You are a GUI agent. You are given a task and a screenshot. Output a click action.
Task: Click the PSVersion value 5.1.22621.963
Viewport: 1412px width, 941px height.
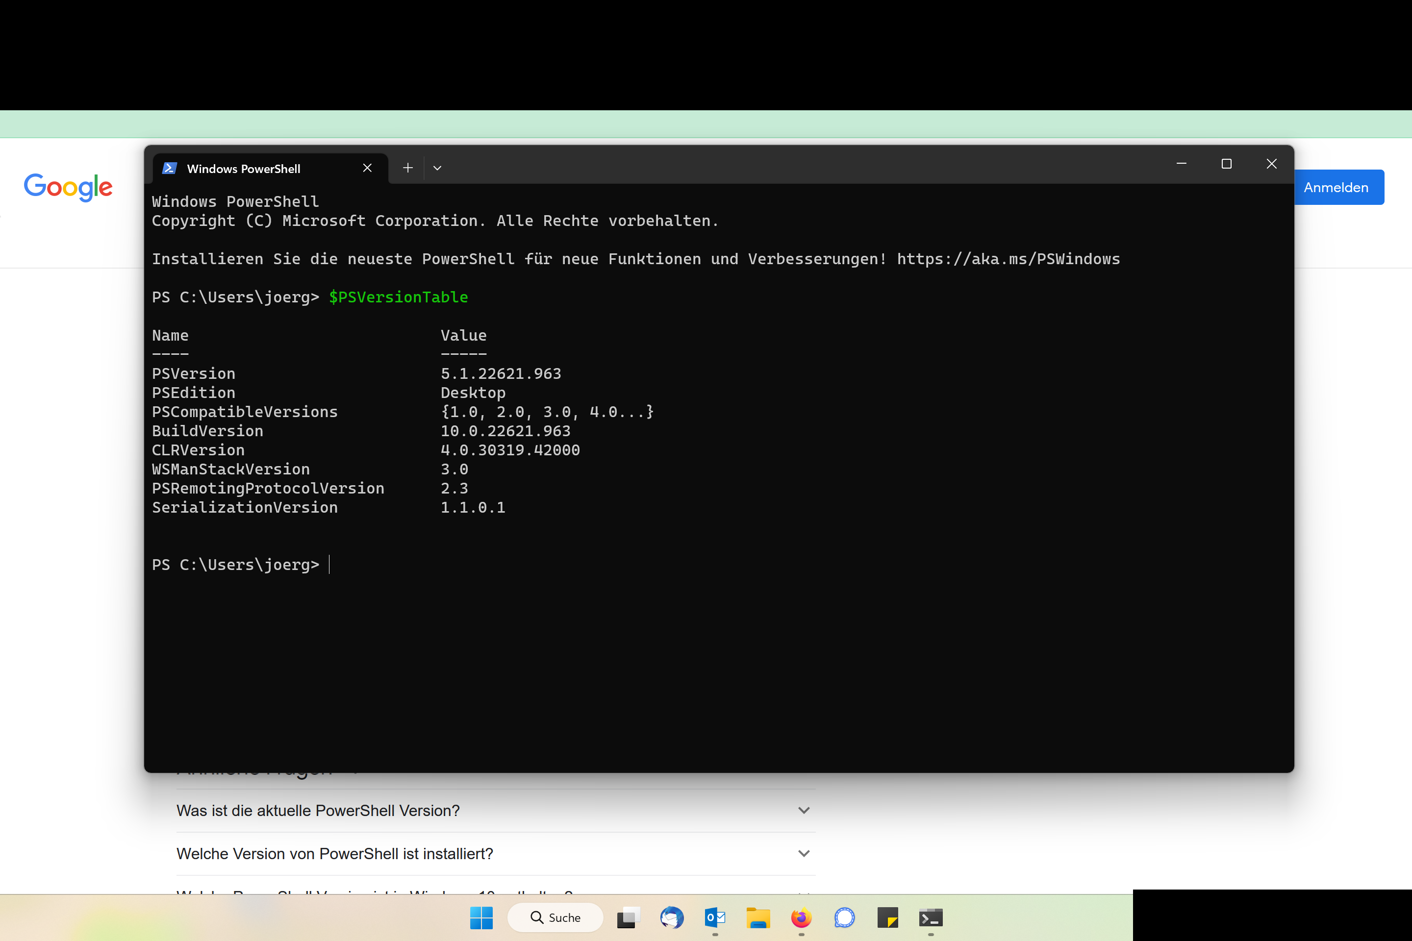tap(501, 374)
